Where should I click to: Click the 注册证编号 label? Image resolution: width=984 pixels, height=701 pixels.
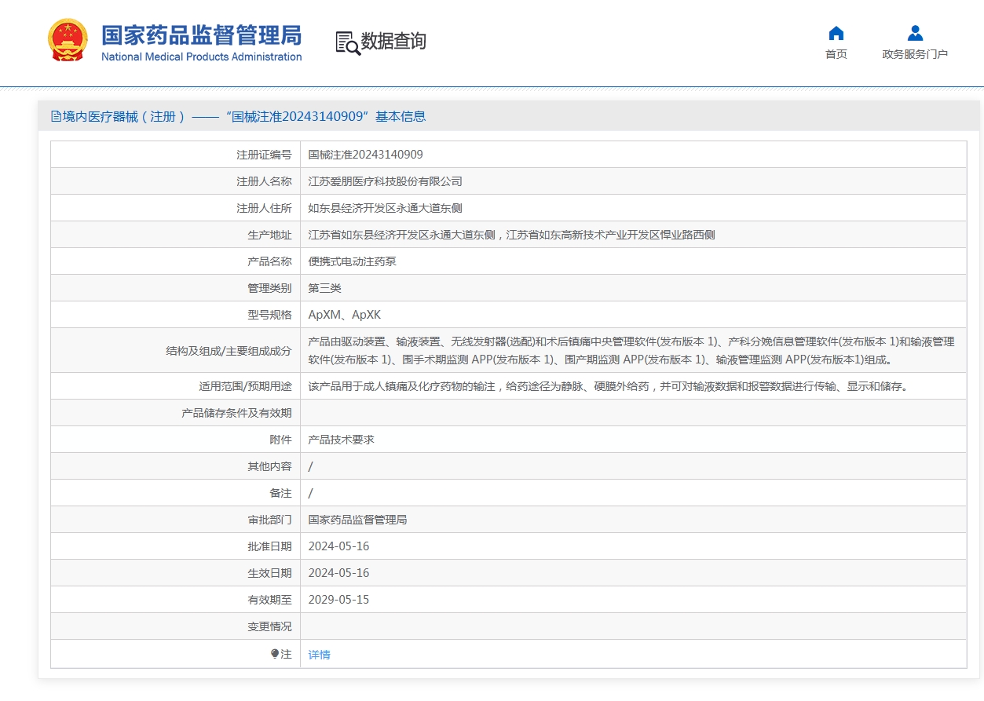click(264, 155)
